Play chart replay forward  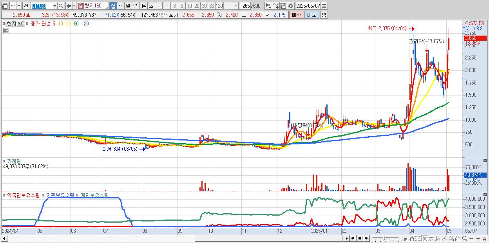coord(346,238)
